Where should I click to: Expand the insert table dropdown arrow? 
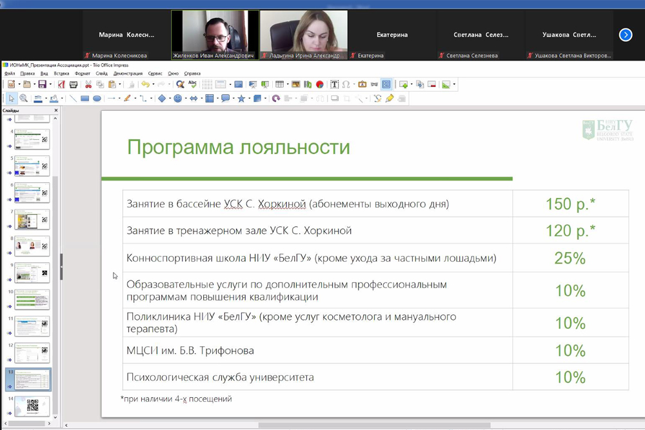point(287,84)
